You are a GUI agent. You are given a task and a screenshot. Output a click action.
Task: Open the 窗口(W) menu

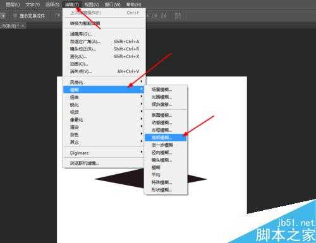112,4
